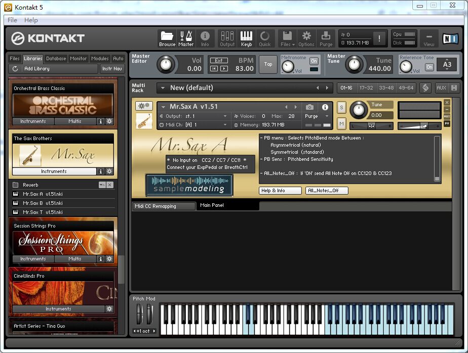Image resolution: width=468 pixels, height=353 pixels.
Task: Switch to the Monitor tab
Action: click(x=78, y=59)
